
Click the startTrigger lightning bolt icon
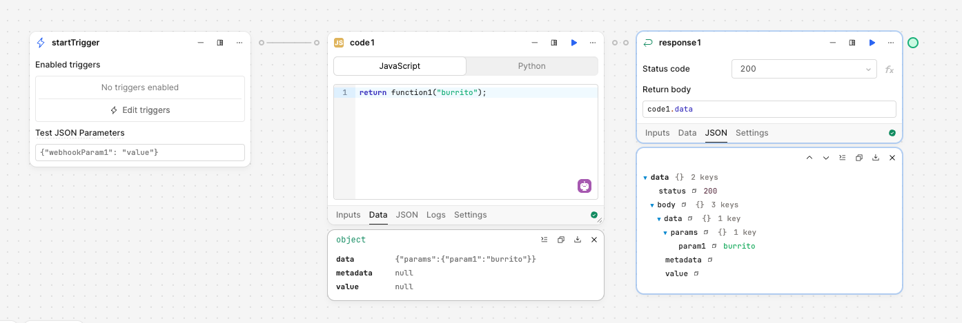pyautogui.click(x=41, y=43)
